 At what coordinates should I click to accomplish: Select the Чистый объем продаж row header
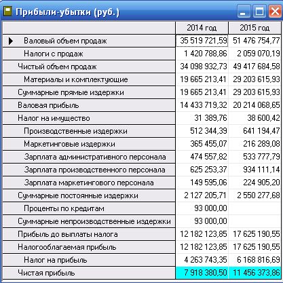pyautogui.click(x=89, y=67)
